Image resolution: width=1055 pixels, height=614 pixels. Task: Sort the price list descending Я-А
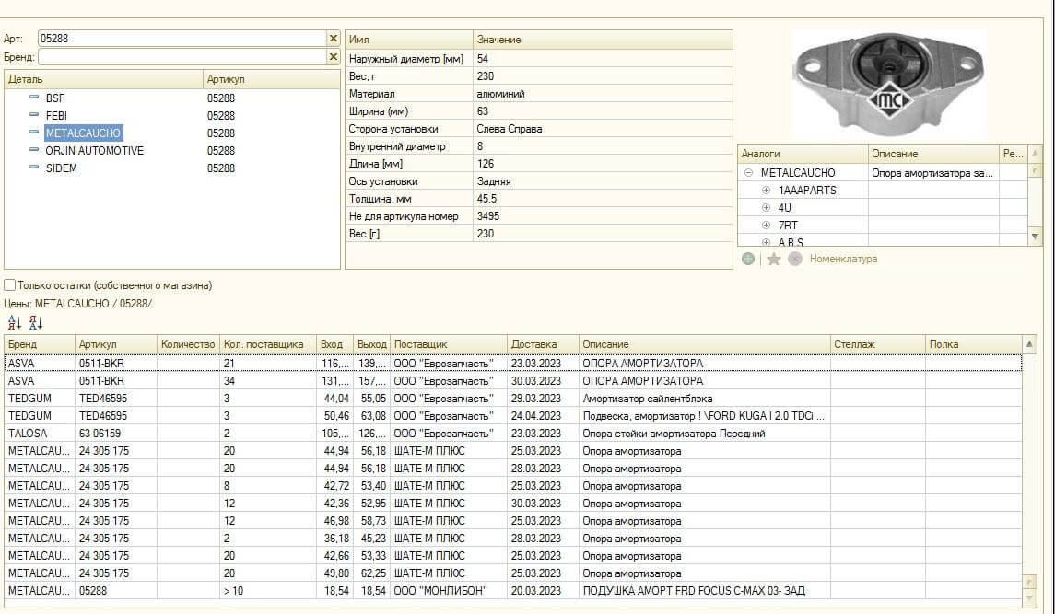[36, 322]
